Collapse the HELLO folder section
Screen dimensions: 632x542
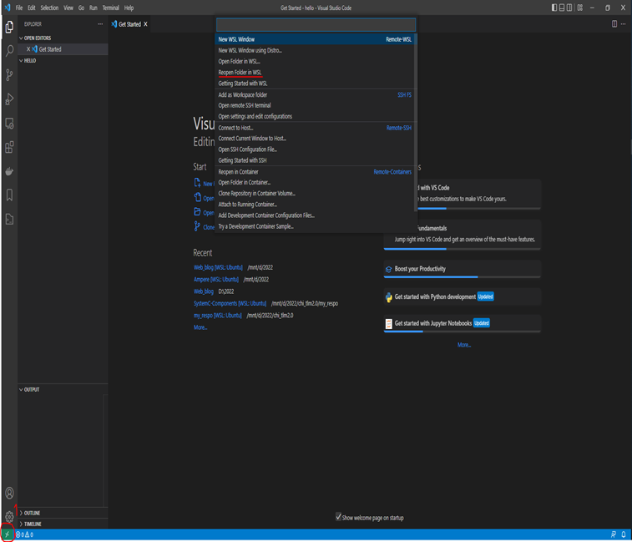(28, 60)
